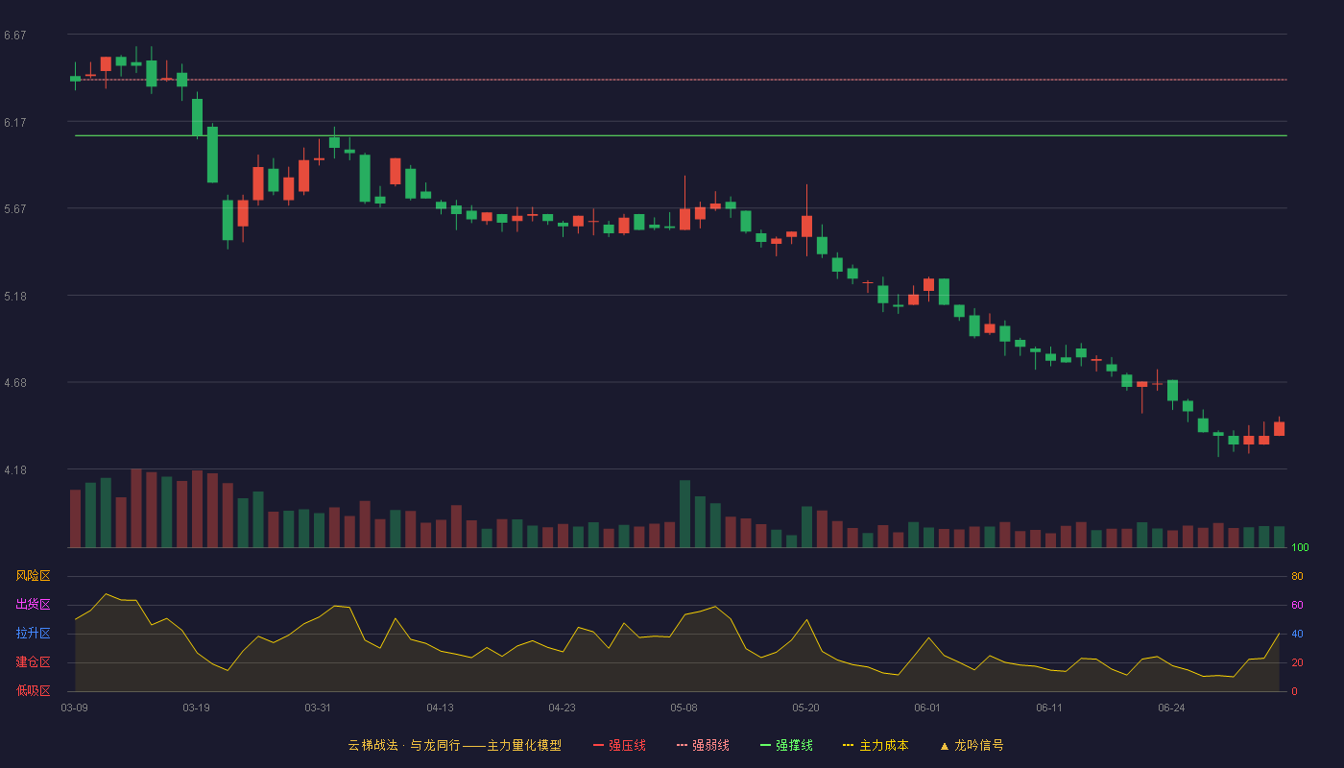
Task: Click the blue 40 indicator axis value
Action: coord(1297,634)
